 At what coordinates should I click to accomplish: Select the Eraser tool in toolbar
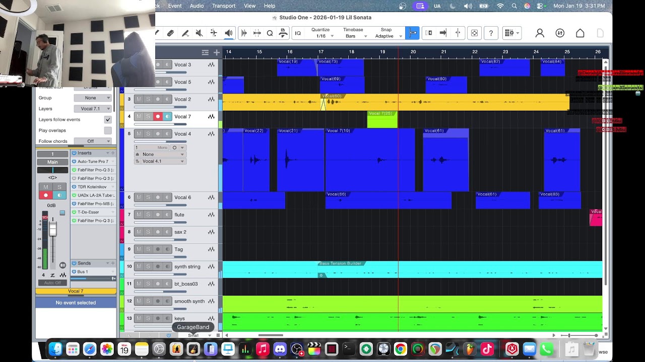coord(170,33)
